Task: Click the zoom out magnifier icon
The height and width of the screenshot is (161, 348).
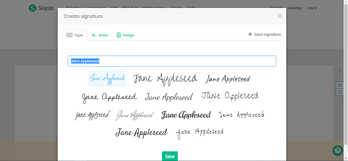Action: tap(340, 92)
